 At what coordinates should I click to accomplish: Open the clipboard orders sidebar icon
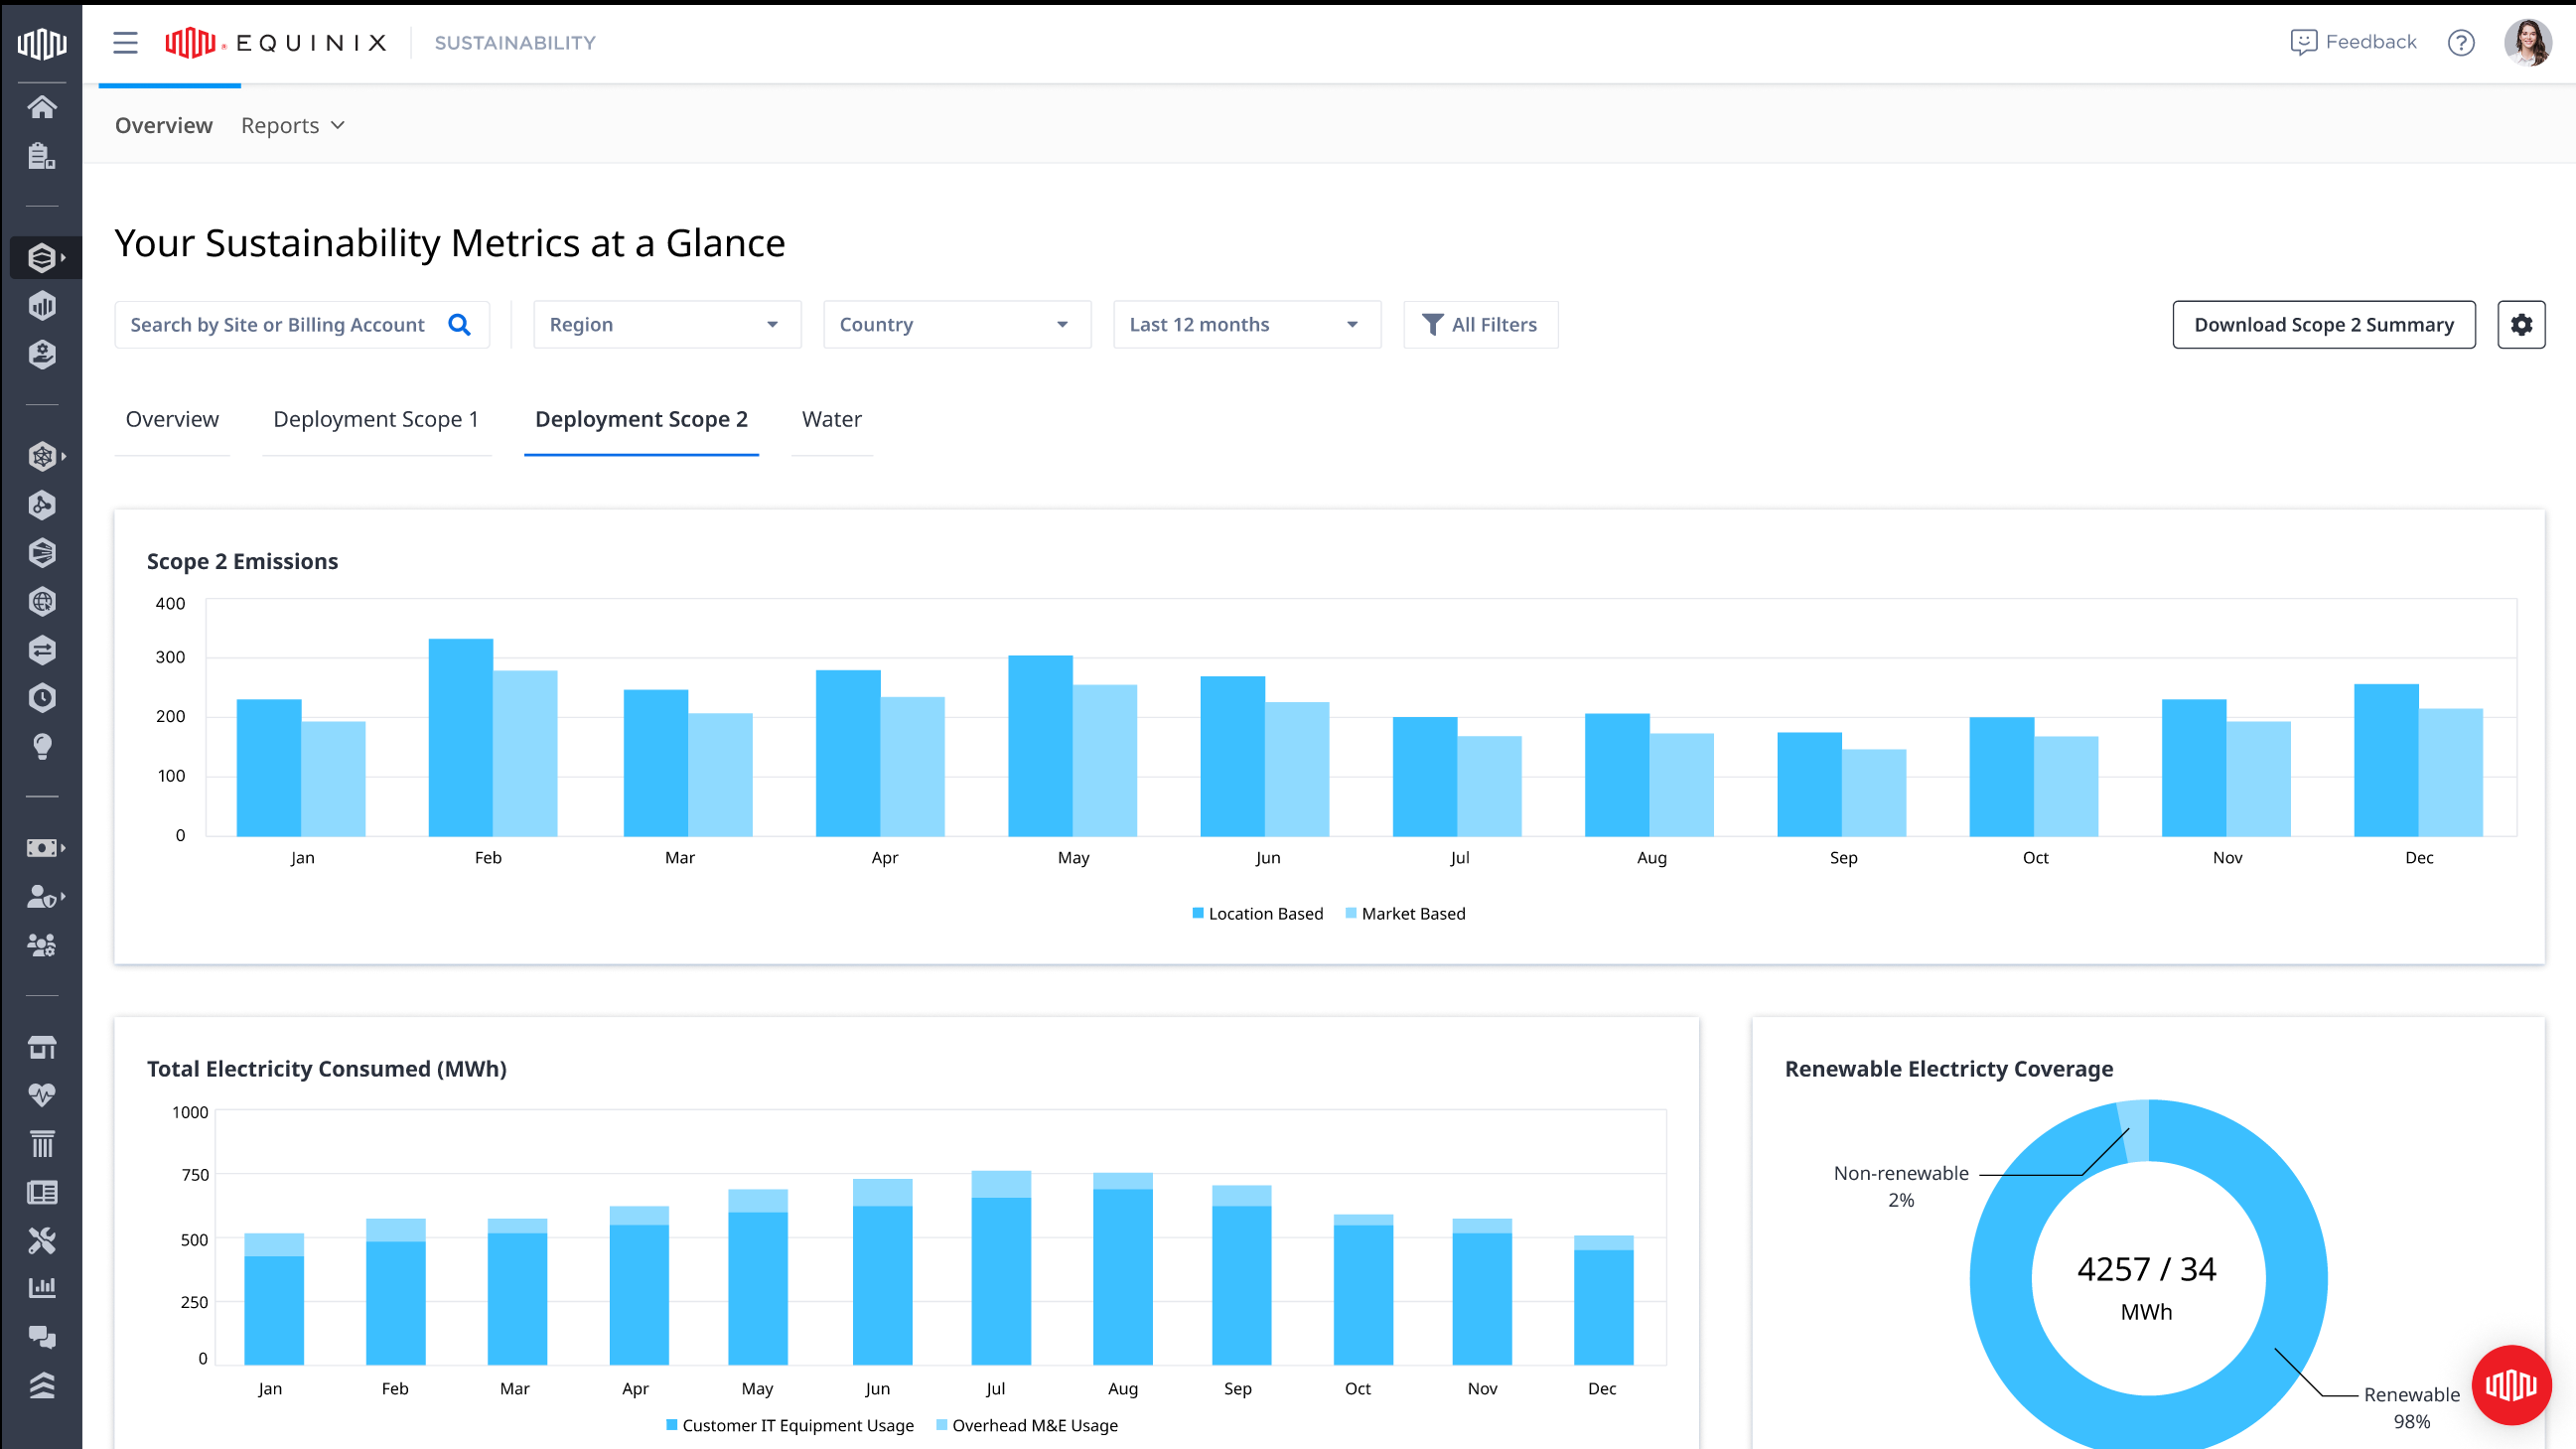(x=41, y=155)
